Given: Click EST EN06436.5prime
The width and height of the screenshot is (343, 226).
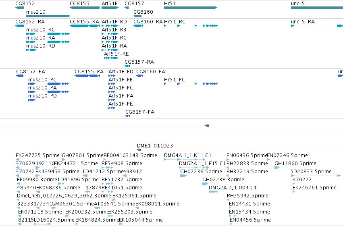Looking at the screenshot, I should point(247,156).
